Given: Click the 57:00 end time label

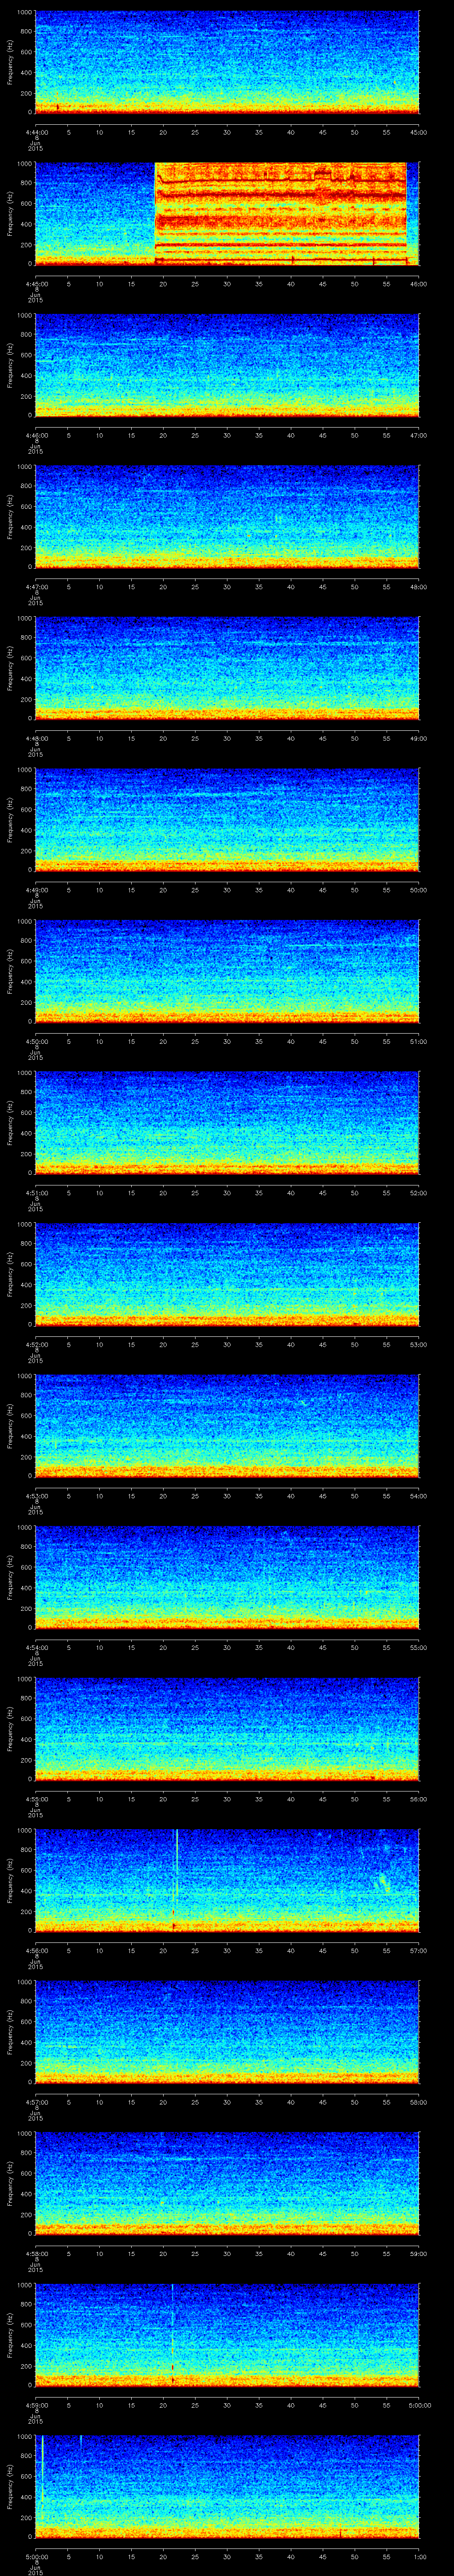Looking at the screenshot, I should point(418,1950).
